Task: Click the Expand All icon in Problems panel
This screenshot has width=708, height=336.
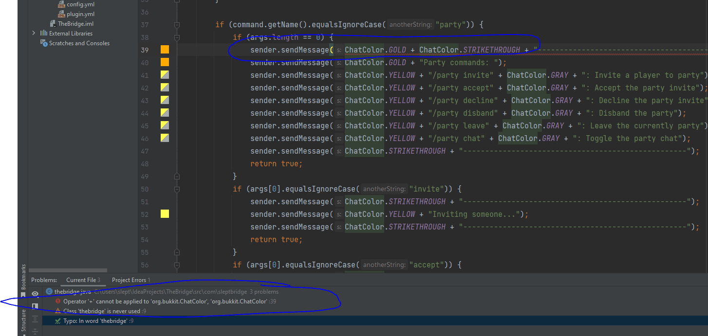Action: click(35, 319)
